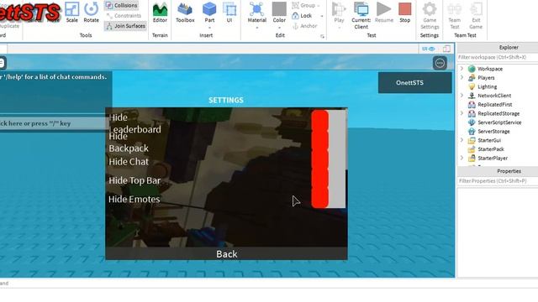
Task: Click Hide Top Bar setting
Action: click(134, 180)
